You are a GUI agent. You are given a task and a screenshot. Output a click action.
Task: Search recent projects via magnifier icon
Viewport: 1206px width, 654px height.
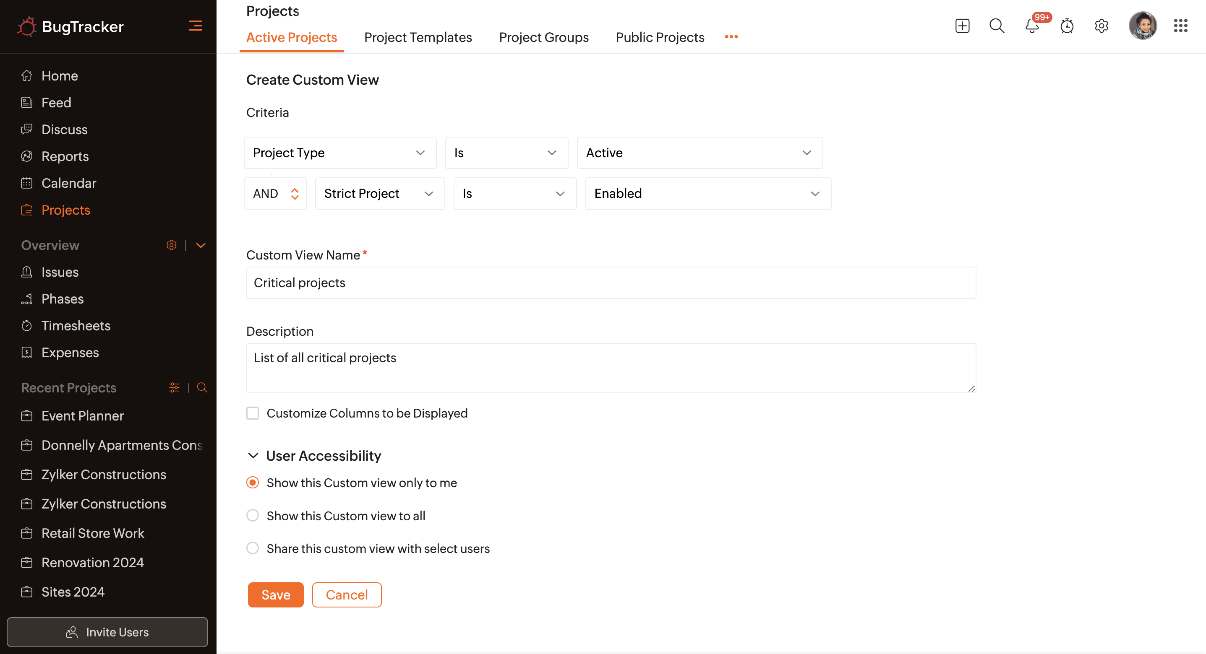coord(202,387)
